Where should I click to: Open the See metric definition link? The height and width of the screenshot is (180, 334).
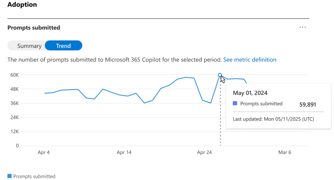pos(249,60)
